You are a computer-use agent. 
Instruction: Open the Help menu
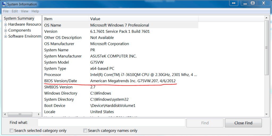click(x=35, y=11)
